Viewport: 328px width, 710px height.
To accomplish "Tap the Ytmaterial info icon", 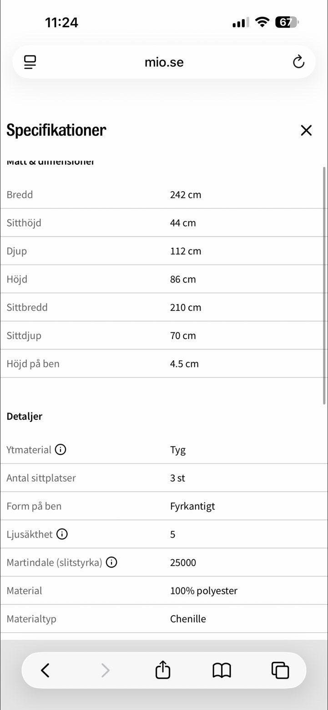I will 61,450.
